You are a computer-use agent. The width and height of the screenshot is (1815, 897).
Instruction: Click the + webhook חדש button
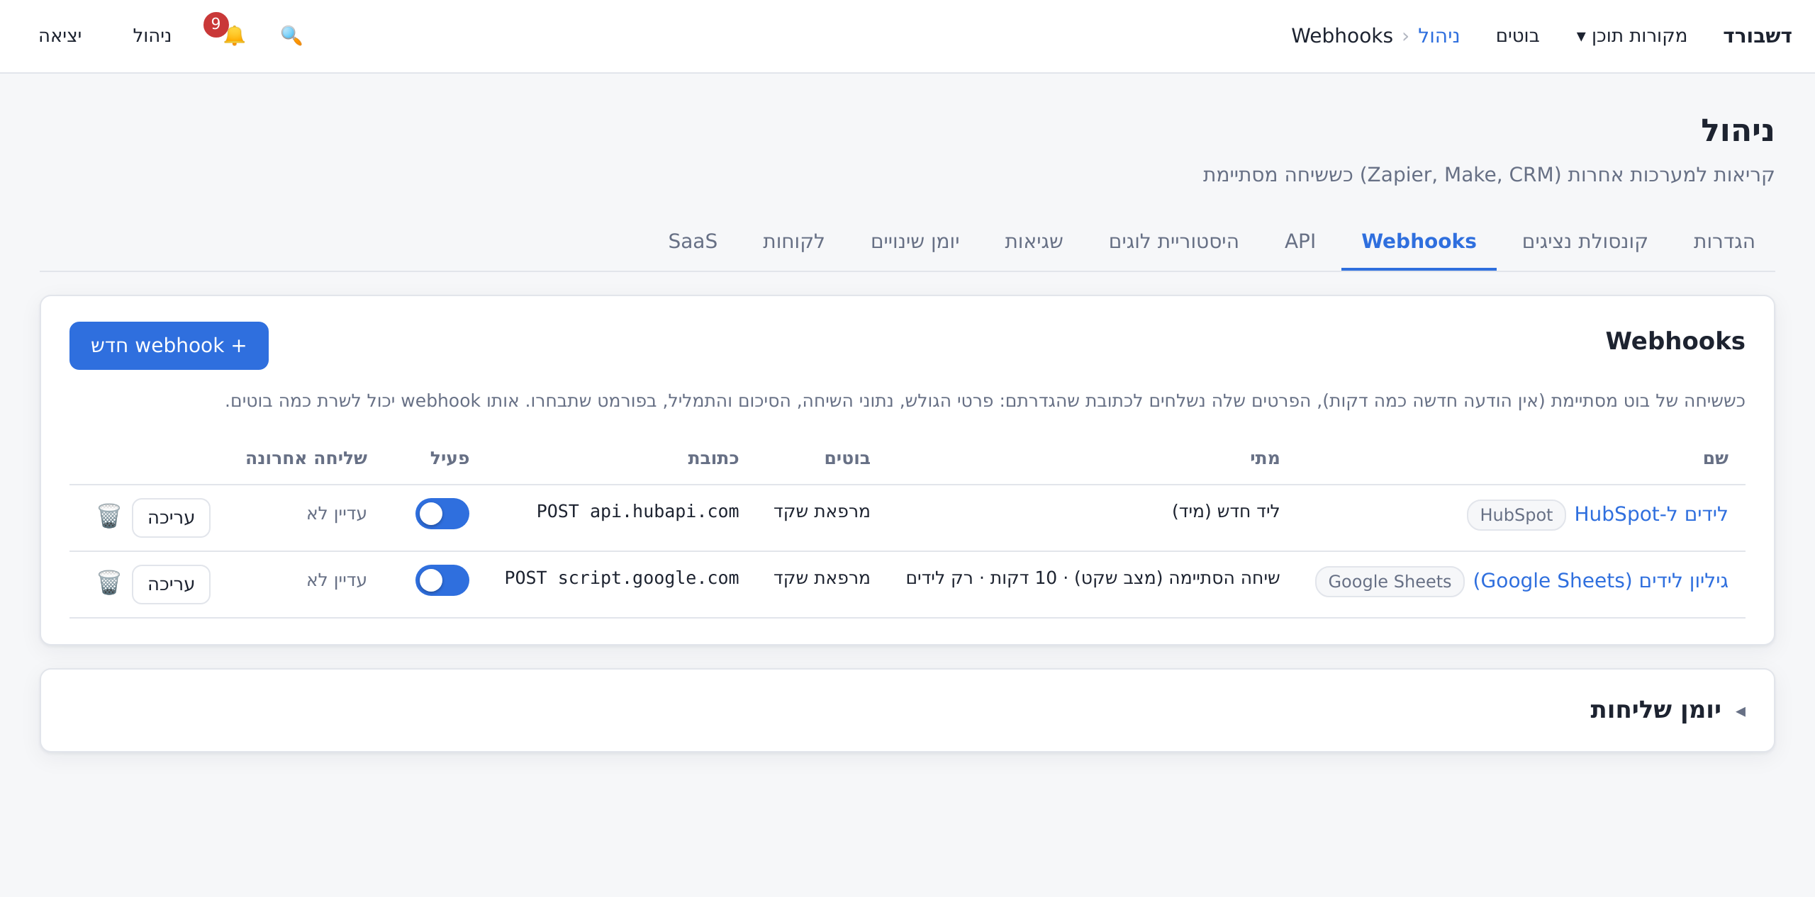(x=169, y=346)
